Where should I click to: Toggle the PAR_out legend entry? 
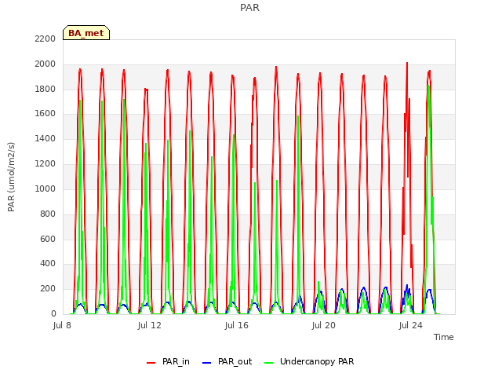(227, 361)
